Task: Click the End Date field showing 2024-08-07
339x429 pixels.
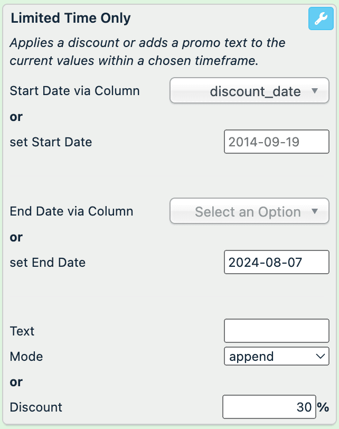Action: [276, 263]
